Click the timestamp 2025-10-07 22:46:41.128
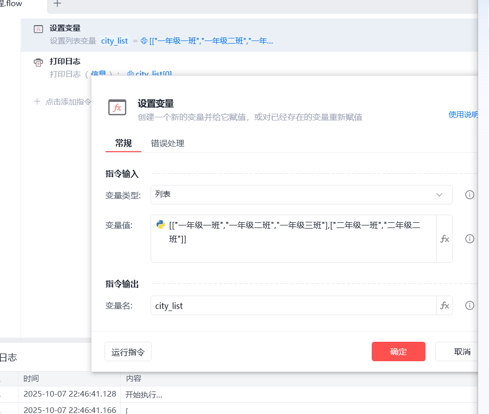Image resolution: width=489 pixels, height=414 pixels. tap(70, 394)
